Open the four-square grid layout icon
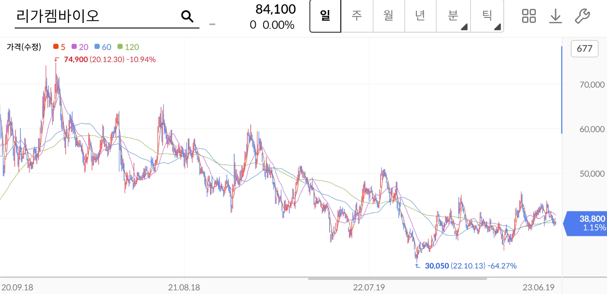Image resolution: width=607 pixels, height=294 pixels. [x=529, y=16]
